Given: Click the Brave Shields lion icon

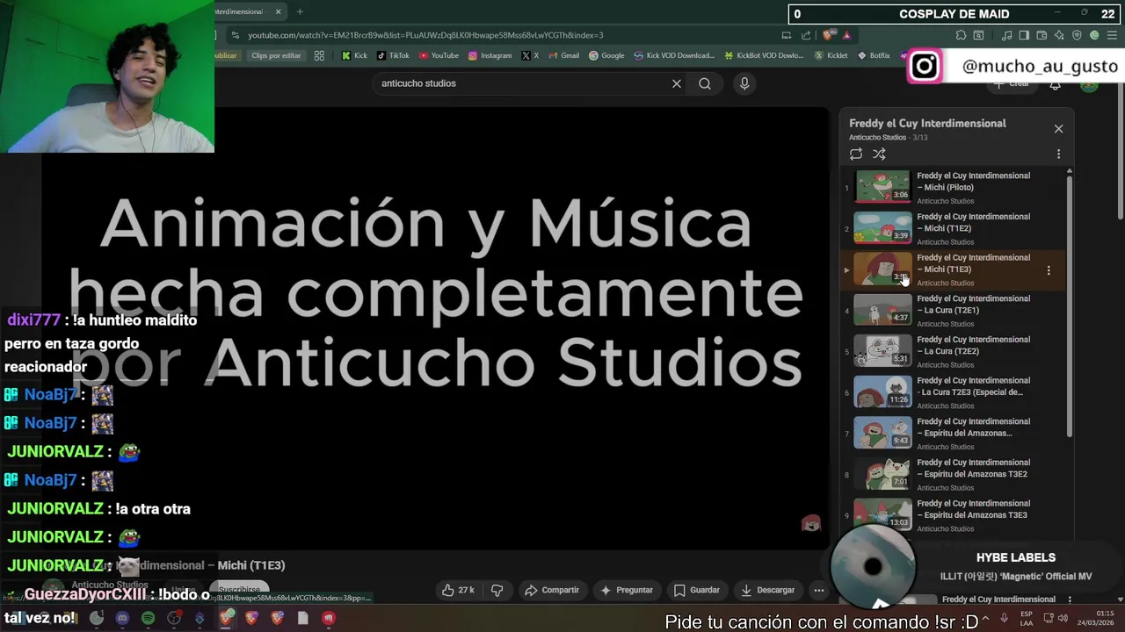Looking at the screenshot, I should 827,35.
